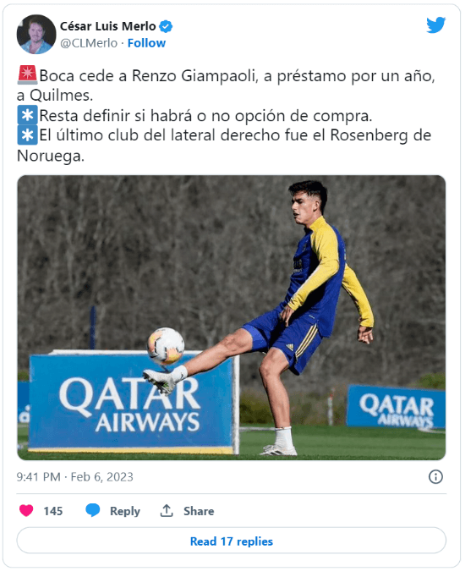This screenshot has height=577, width=465.
Task: Click the Reply text label
Action: point(125,511)
